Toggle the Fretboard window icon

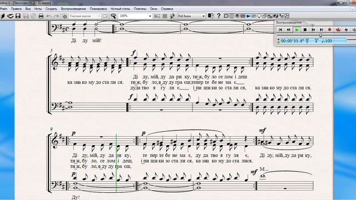pyautogui.click(x=243, y=16)
